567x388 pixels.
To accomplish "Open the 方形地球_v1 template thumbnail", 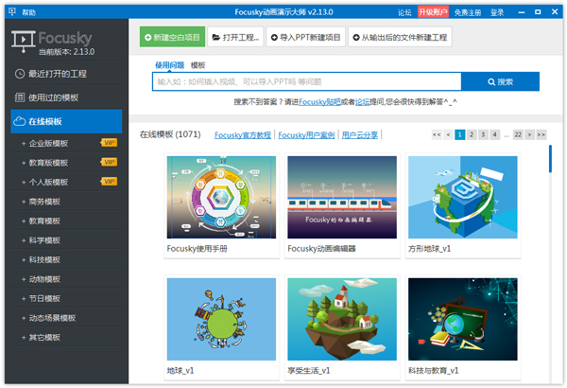I will [x=463, y=198].
